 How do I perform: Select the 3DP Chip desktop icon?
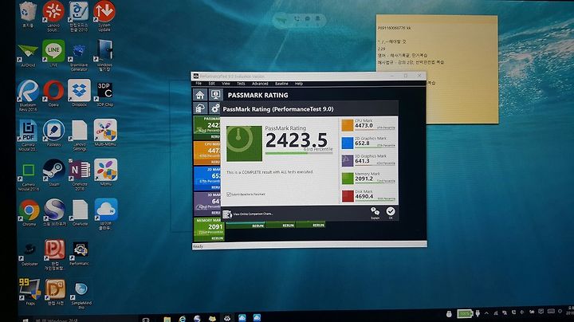[104, 93]
